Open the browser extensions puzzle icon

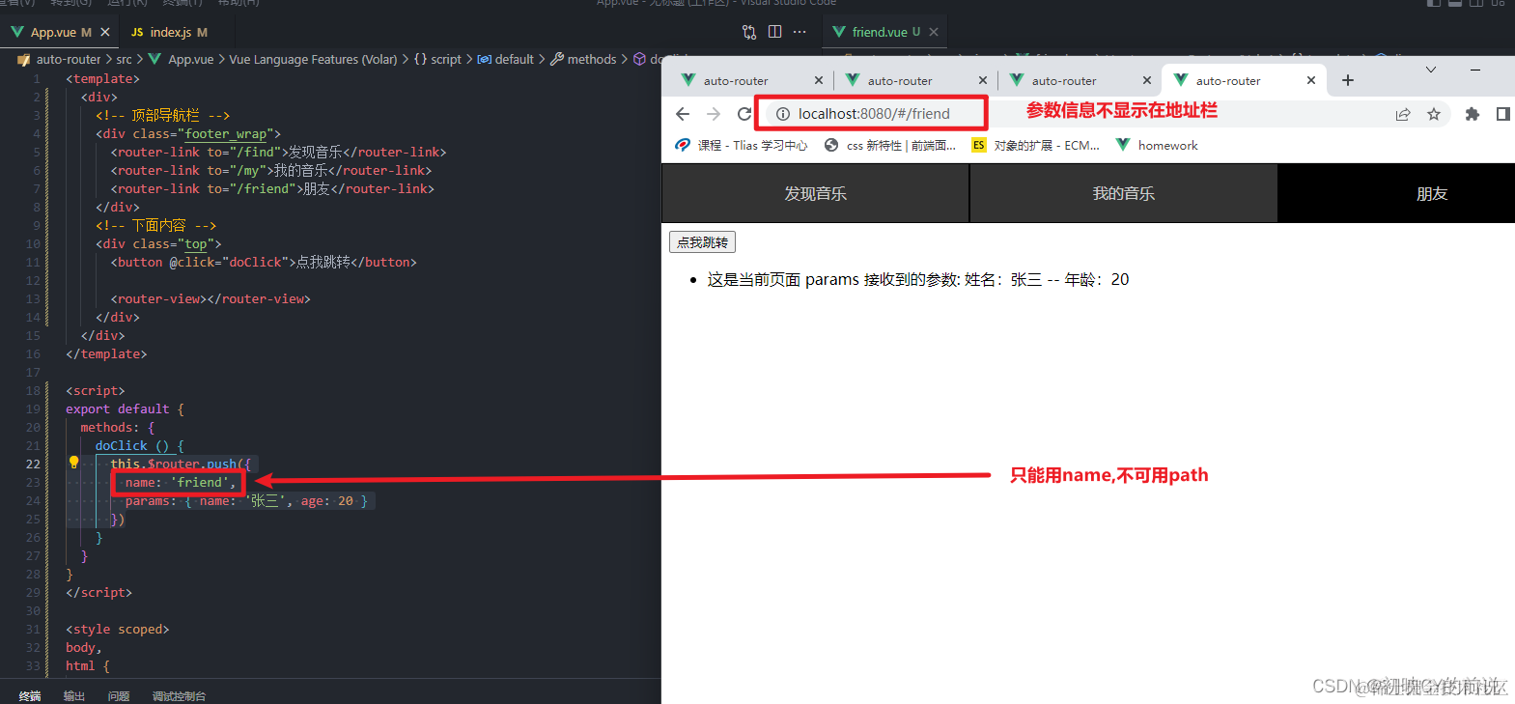tap(1473, 114)
